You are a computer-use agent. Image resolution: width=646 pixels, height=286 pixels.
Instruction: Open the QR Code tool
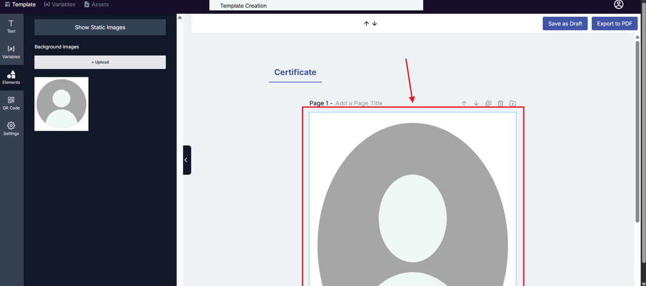tap(11, 103)
